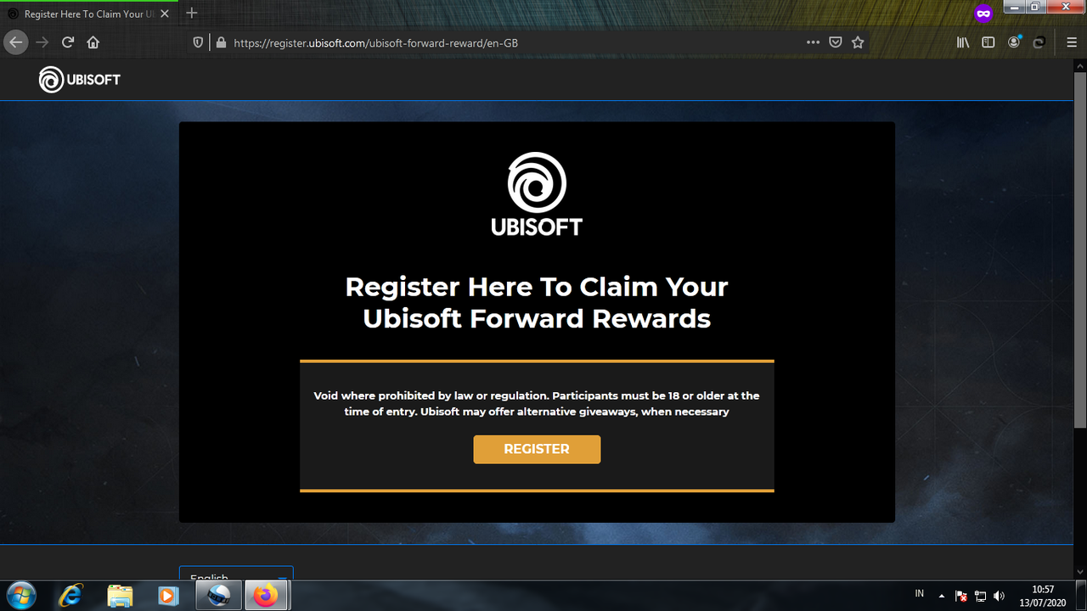Click the private browsing mask icon
Viewport: 1087px width, 611px height.
click(983, 14)
